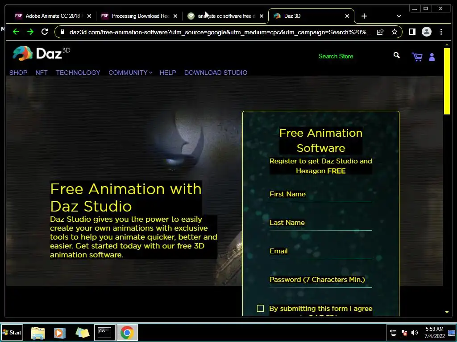Image resolution: width=457 pixels, height=342 pixels.
Task: Open a new browser tab
Action: [364, 16]
